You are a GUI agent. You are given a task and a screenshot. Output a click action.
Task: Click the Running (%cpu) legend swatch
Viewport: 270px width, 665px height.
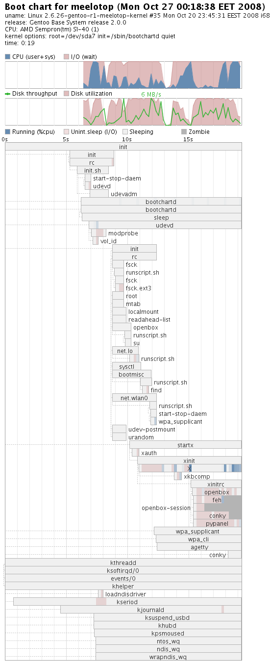pos(8,132)
